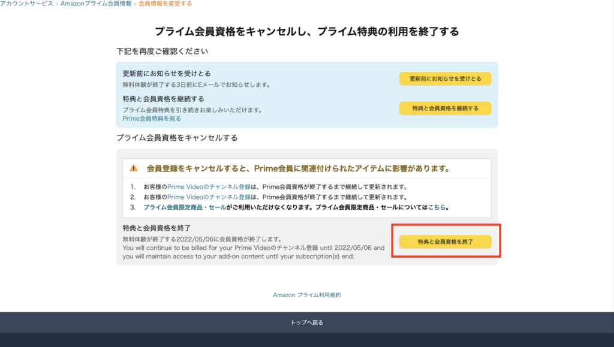Click 特典と会員資格を継続する yellow button
Screen dimensions: 614x347
[x=446, y=108]
